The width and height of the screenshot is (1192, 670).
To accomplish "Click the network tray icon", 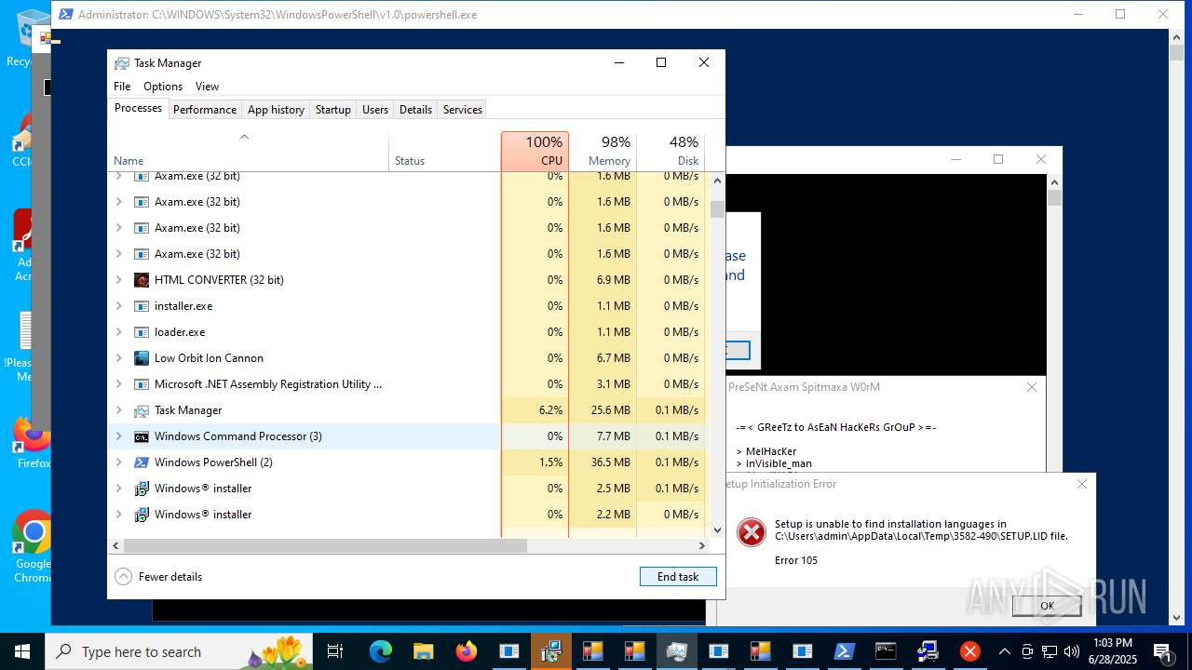I will (x=1050, y=651).
